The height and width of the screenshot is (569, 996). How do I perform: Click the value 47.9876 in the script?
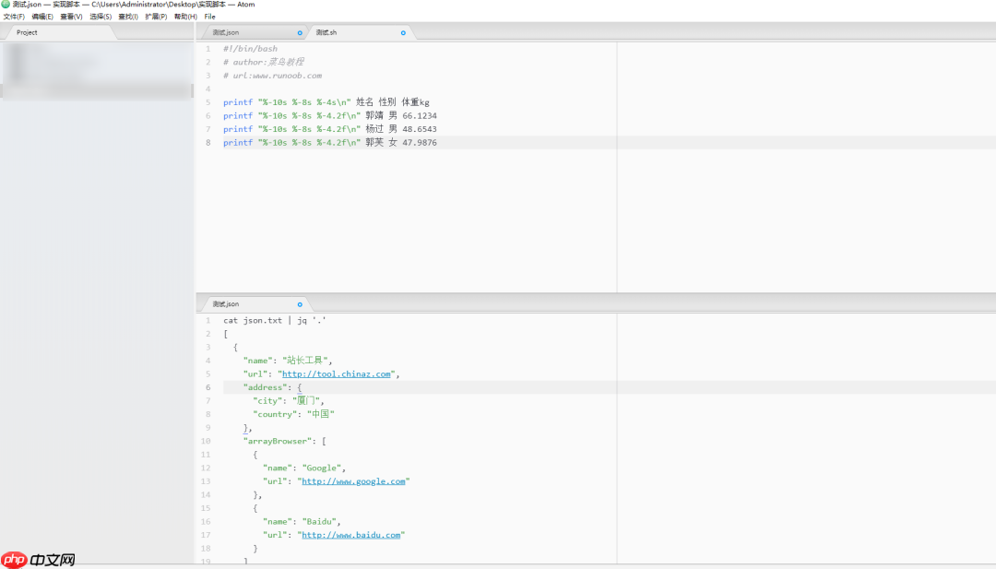pos(420,143)
